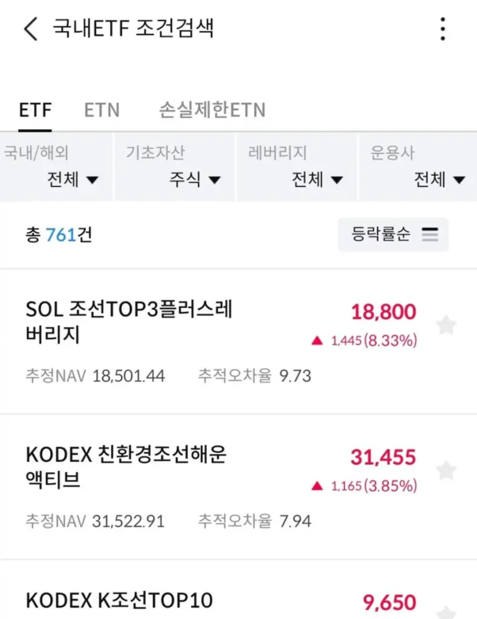This screenshot has width=477, height=619.
Task: Favorite SOL 조선TOP3플러스레버리지 with its star
Action: pyautogui.click(x=446, y=325)
